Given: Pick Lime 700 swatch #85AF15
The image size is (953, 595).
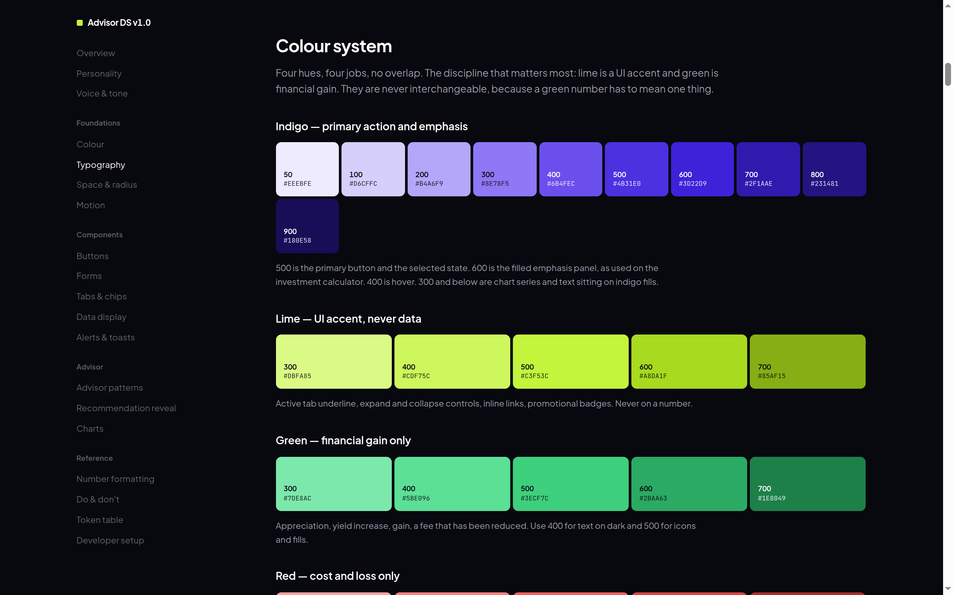Looking at the screenshot, I should (x=808, y=362).
